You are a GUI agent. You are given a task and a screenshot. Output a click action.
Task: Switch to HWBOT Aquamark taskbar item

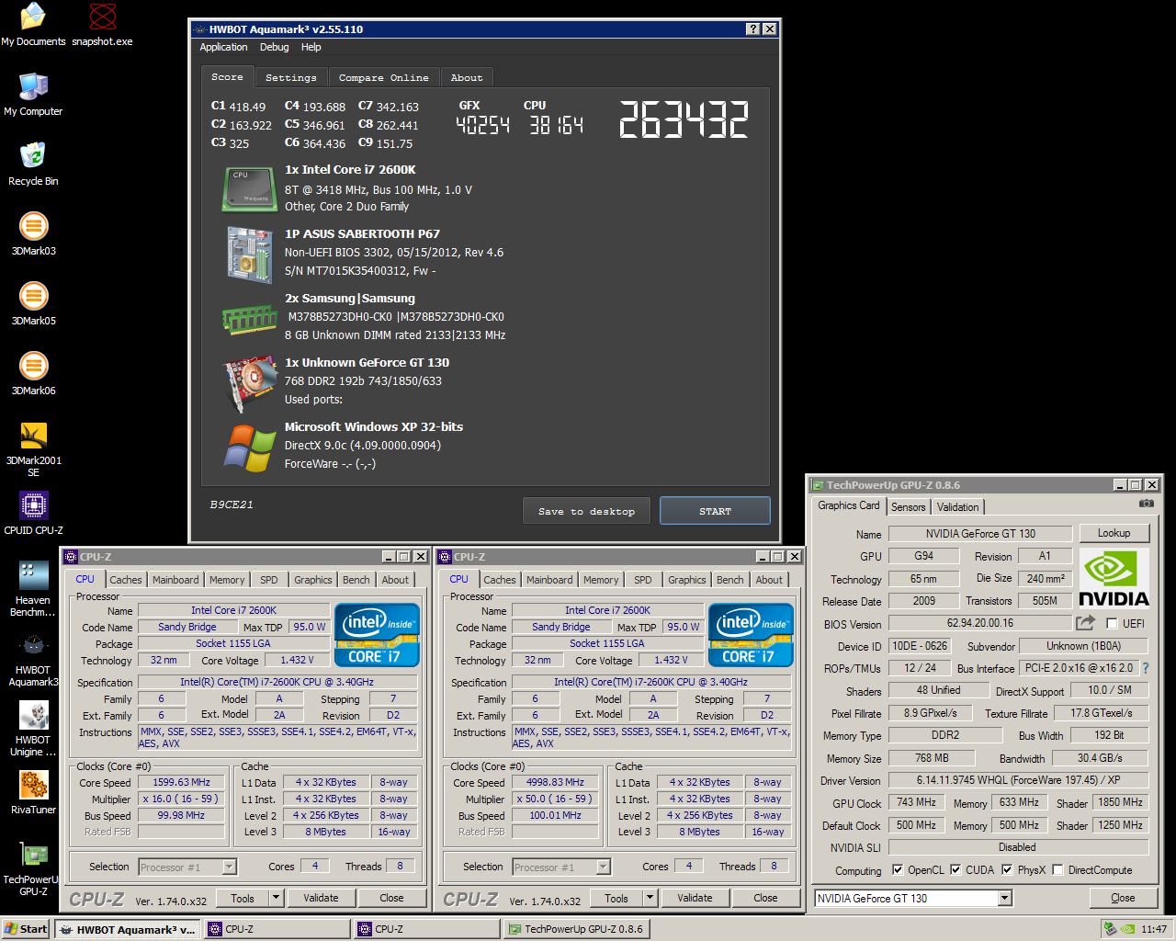click(128, 929)
